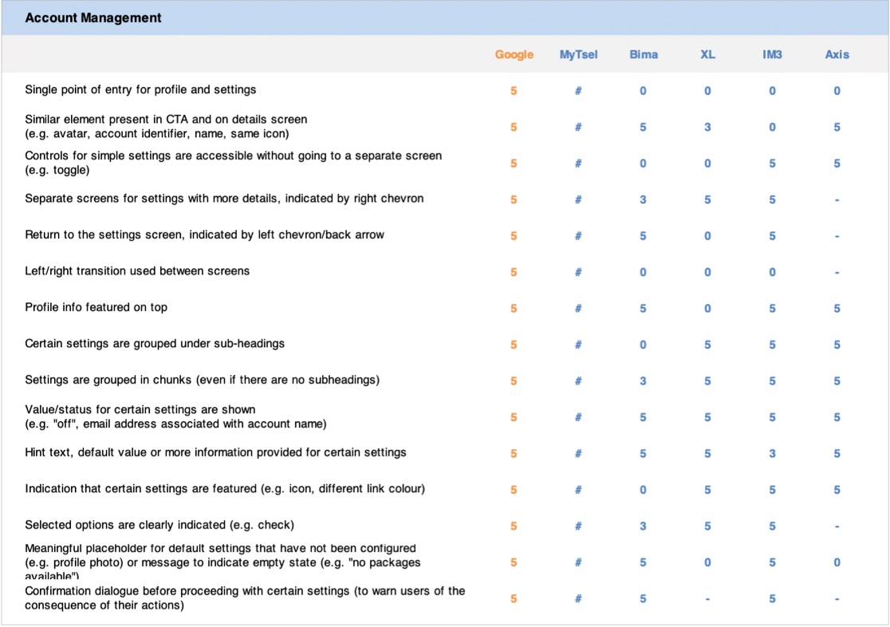
Task: Click the Axis column header
Action: tap(837, 55)
